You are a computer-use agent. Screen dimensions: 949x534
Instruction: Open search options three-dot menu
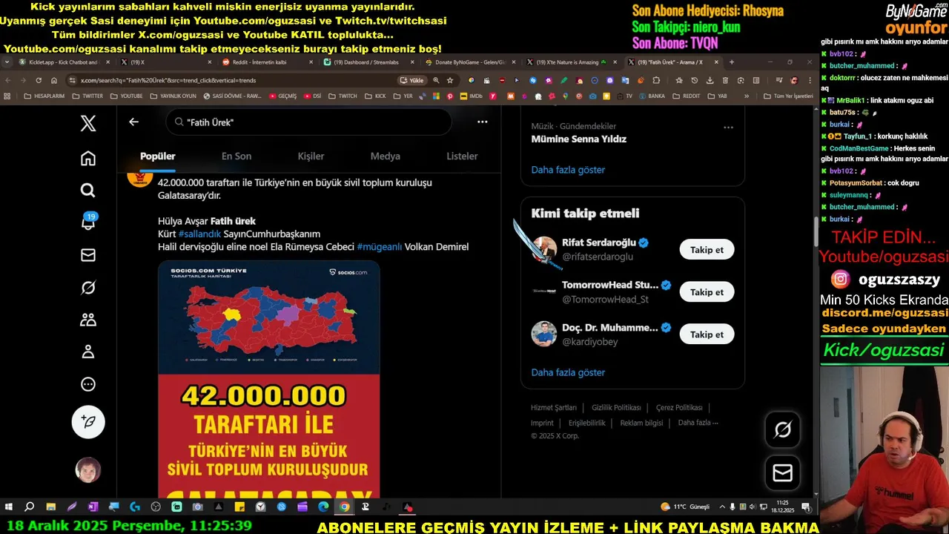tap(483, 122)
